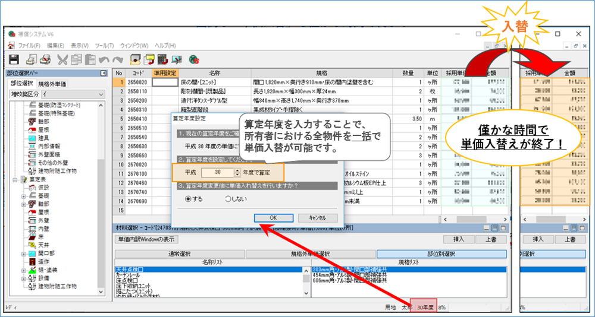Expand the 開口部 tree node
Screen dimensions: 595x317
pos(24,253)
